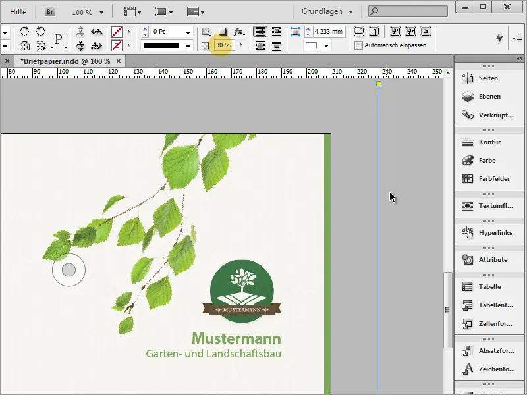Image resolution: width=527 pixels, height=395 pixels.
Task: Click the P rotation preview indicator
Action: [x=59, y=39]
